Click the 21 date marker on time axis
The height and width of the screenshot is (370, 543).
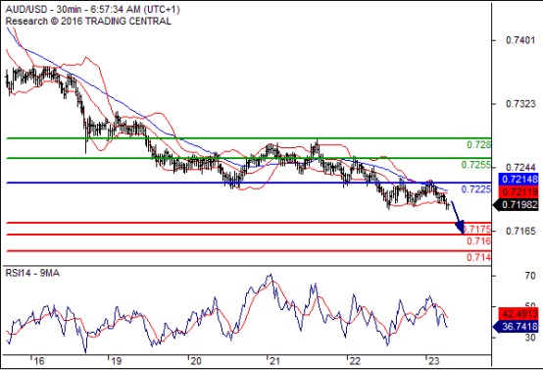(x=274, y=361)
